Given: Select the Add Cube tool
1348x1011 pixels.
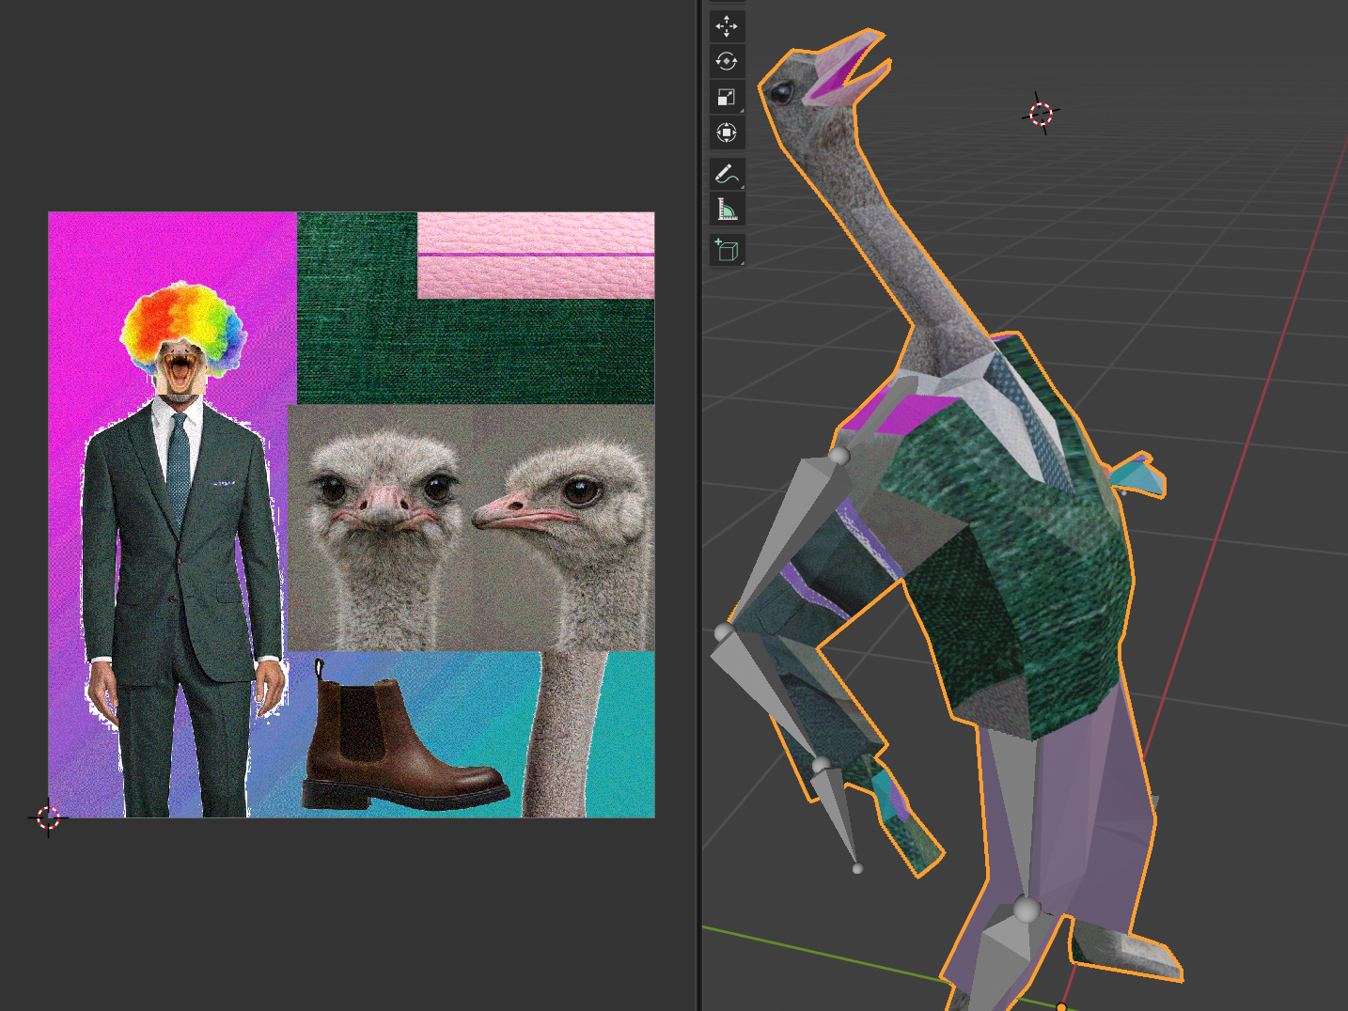Looking at the screenshot, I should 727,250.
